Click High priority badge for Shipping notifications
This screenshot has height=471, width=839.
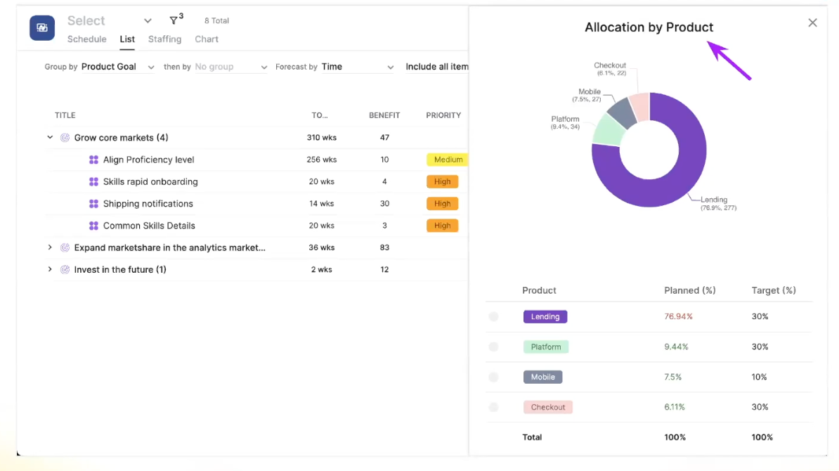pos(442,203)
